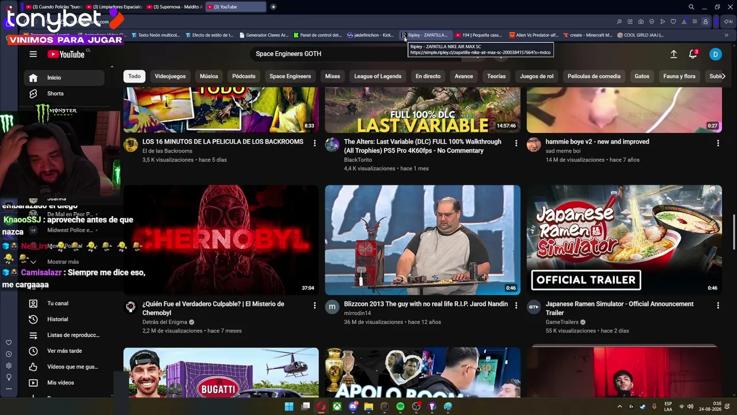Open Discord from the taskbar
This screenshot has width=737, height=415.
tap(353, 407)
